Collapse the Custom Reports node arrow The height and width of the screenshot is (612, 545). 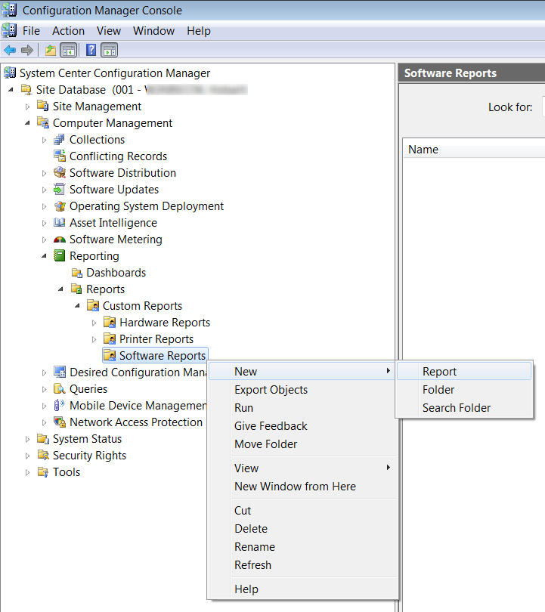click(x=77, y=306)
